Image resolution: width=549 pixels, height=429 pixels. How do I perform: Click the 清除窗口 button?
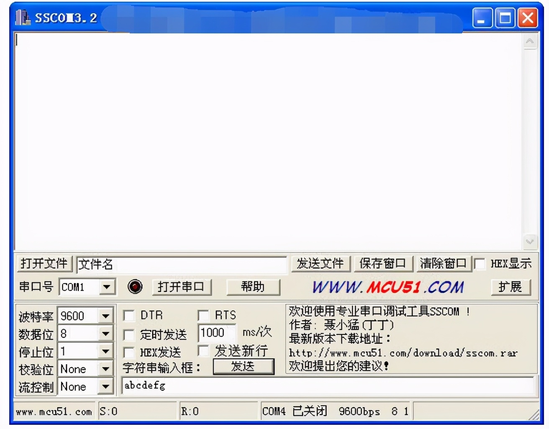coord(444,263)
